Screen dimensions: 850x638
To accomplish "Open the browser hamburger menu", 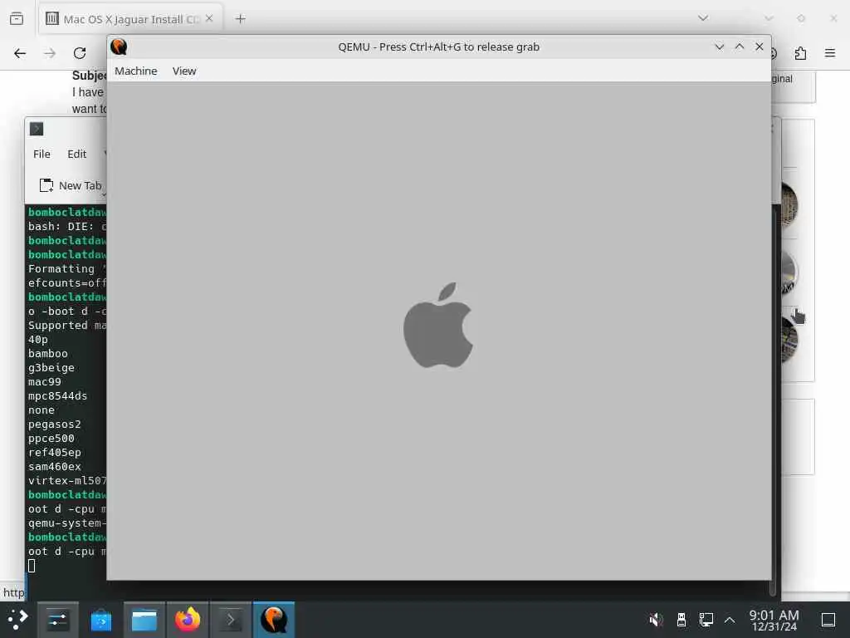I will (x=830, y=53).
